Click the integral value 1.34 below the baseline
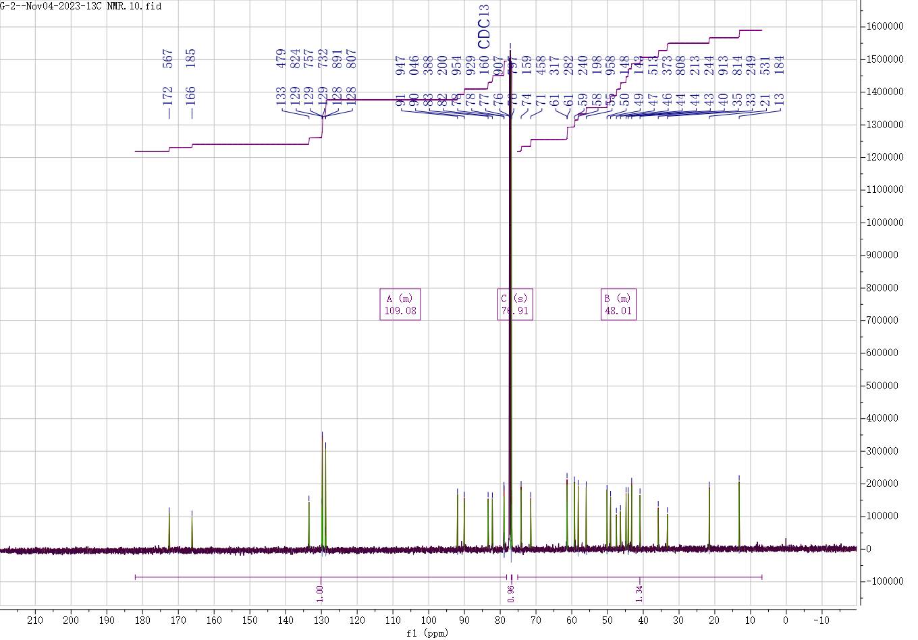The width and height of the screenshot is (918, 640). click(x=639, y=594)
